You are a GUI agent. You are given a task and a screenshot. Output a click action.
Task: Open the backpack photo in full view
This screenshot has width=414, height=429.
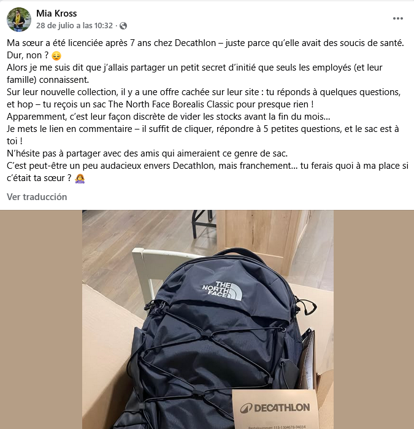[x=208, y=319]
